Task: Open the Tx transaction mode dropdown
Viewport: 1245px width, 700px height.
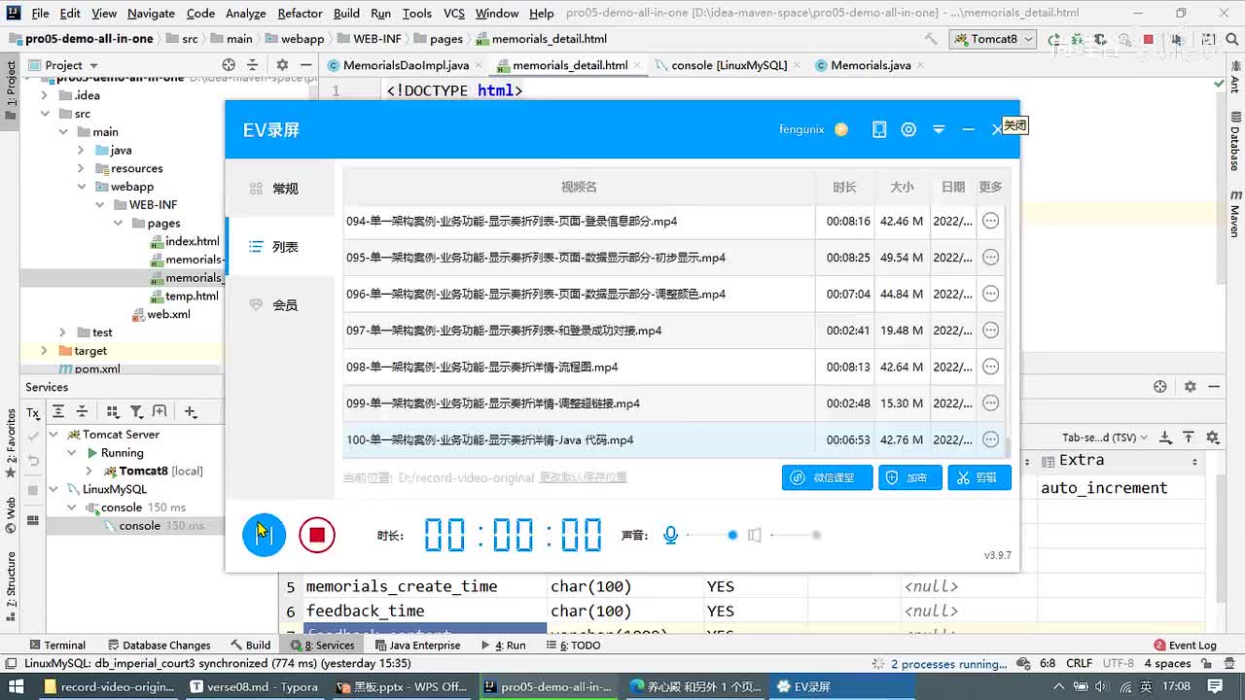Action: click(x=34, y=412)
